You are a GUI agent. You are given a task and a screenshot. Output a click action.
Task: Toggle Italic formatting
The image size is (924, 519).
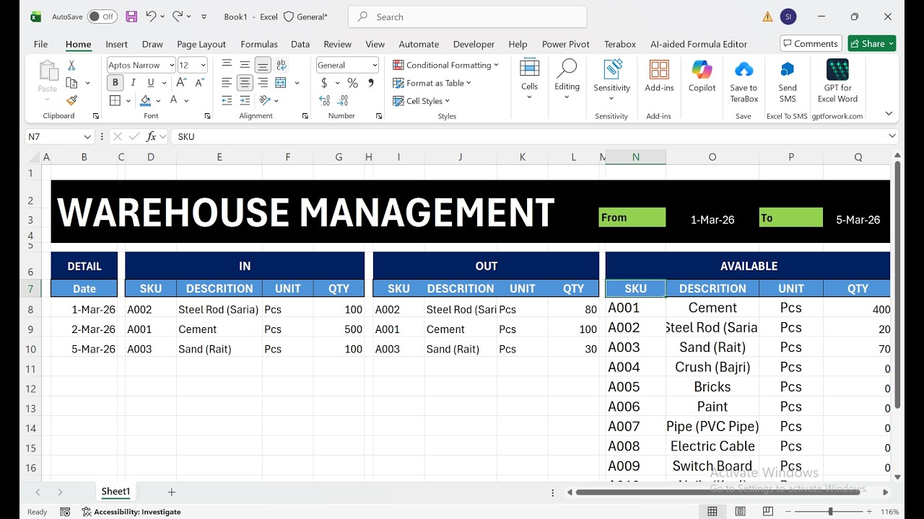point(133,83)
